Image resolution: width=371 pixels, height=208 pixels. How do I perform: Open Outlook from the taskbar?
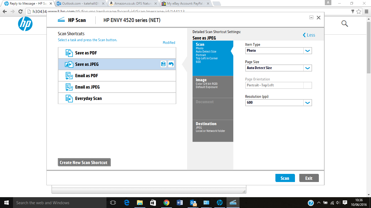click(x=193, y=203)
